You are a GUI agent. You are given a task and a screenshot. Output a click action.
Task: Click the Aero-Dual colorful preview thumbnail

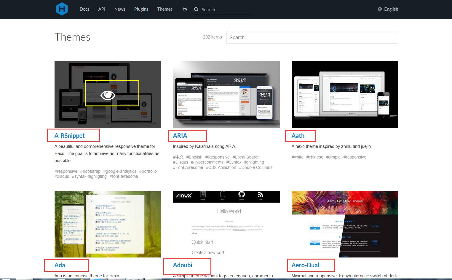[345, 224]
